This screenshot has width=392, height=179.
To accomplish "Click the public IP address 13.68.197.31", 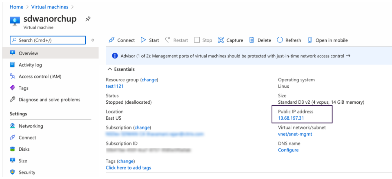I will click(291, 118).
